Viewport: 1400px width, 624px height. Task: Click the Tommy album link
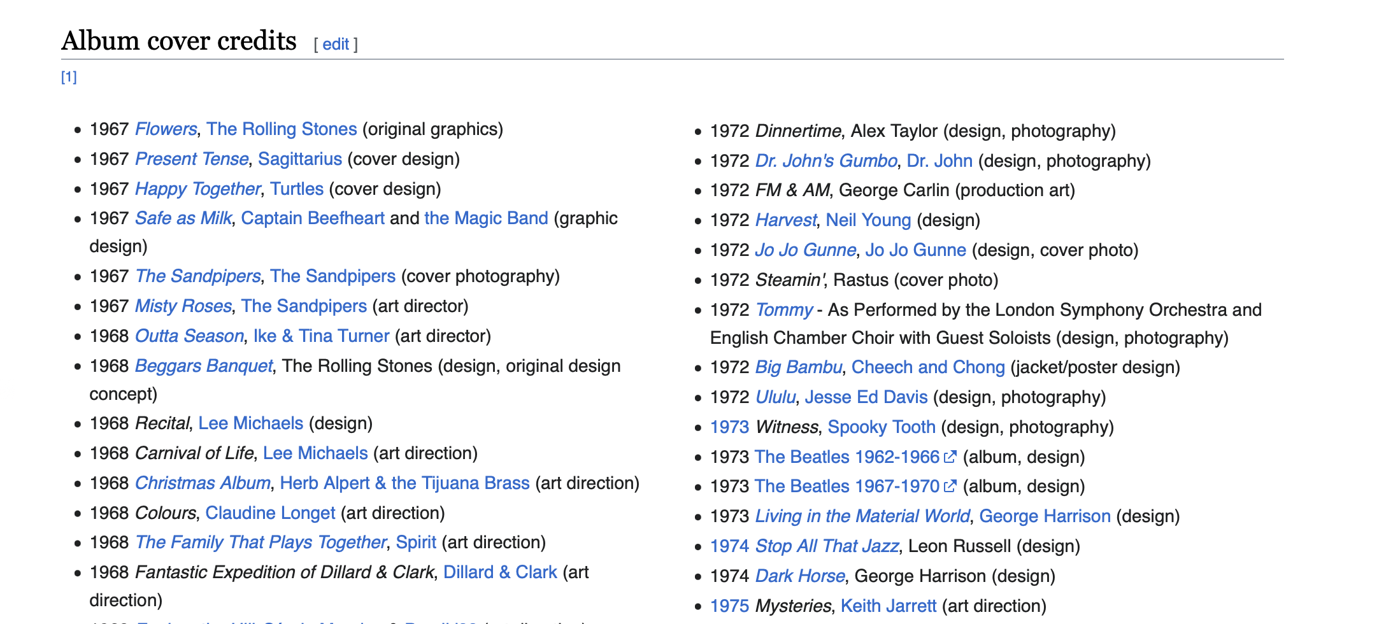pos(783,310)
